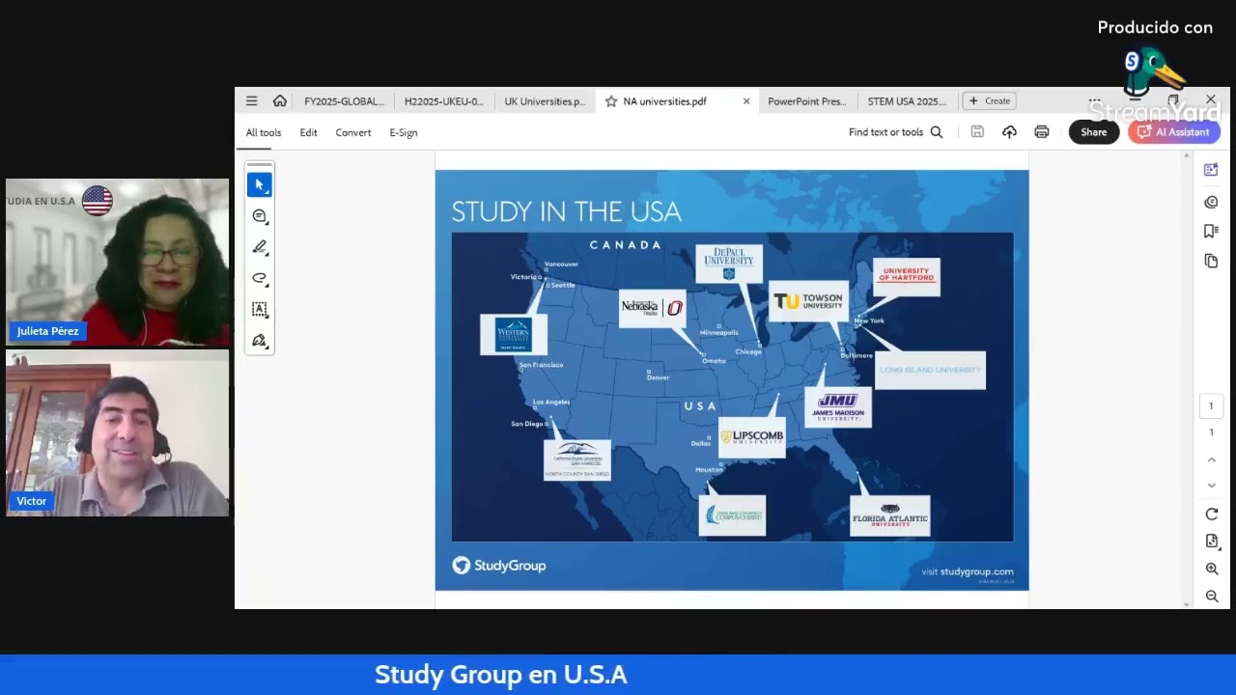Click the upload to cloud icon
The height and width of the screenshot is (695, 1236).
coord(1009,132)
